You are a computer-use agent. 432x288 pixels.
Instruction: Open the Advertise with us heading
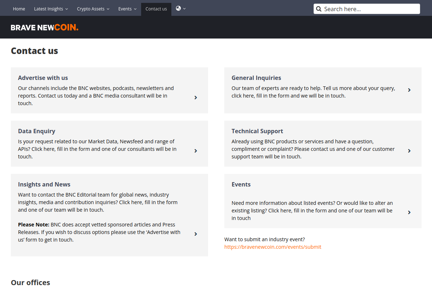pyautogui.click(x=43, y=78)
